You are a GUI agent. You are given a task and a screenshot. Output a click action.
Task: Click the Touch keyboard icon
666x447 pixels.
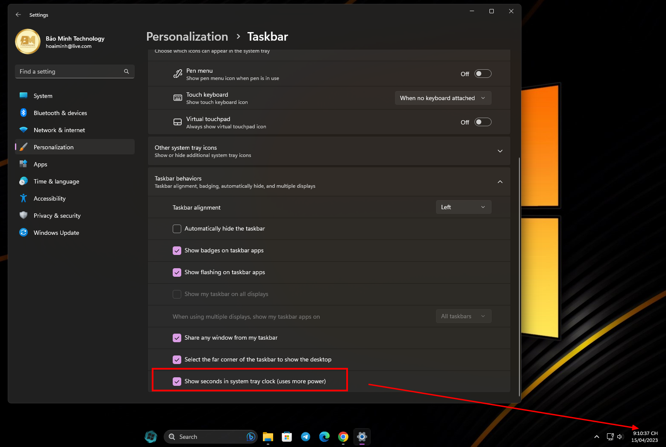point(177,98)
